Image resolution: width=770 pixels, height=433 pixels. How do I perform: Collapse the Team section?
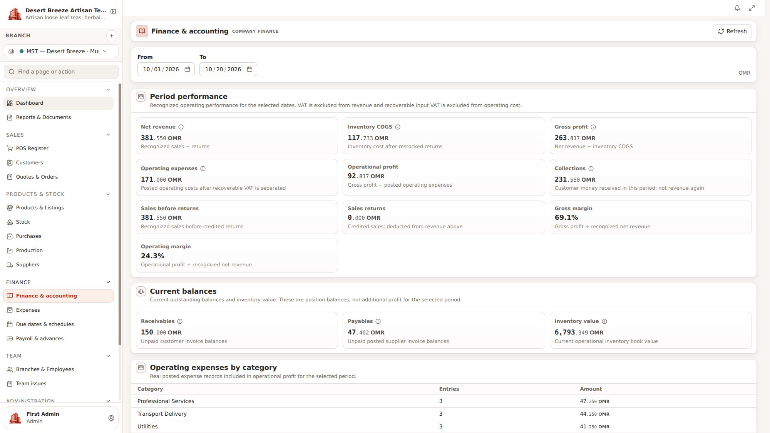pos(108,356)
